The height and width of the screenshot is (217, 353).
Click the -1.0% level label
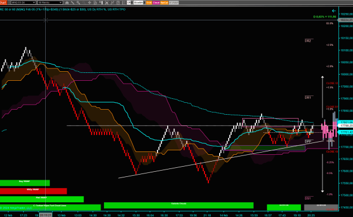coord(330,194)
